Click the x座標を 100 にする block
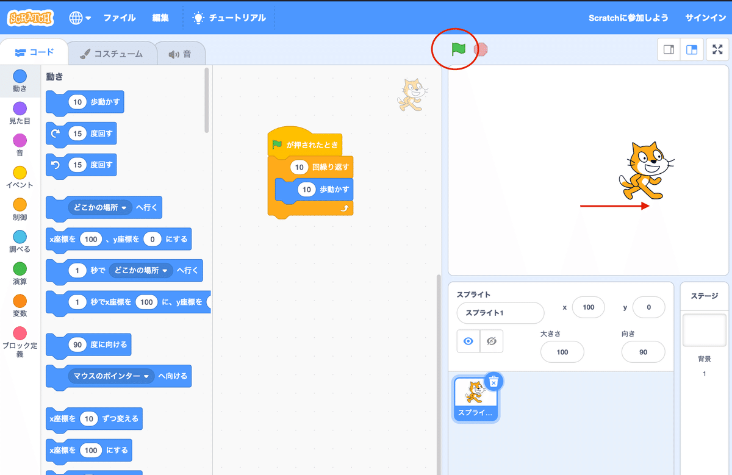The width and height of the screenshot is (732, 475). (89, 451)
